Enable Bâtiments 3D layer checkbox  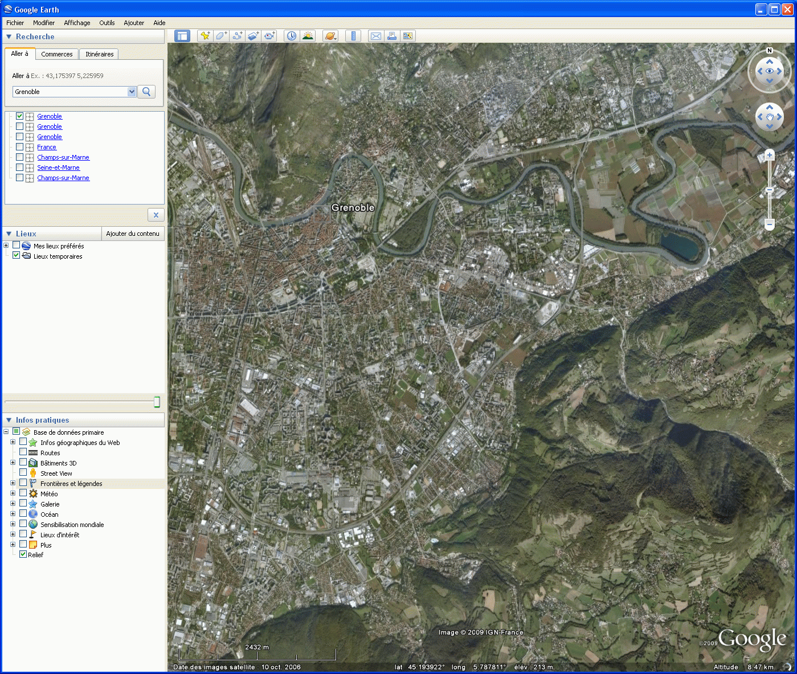(23, 463)
